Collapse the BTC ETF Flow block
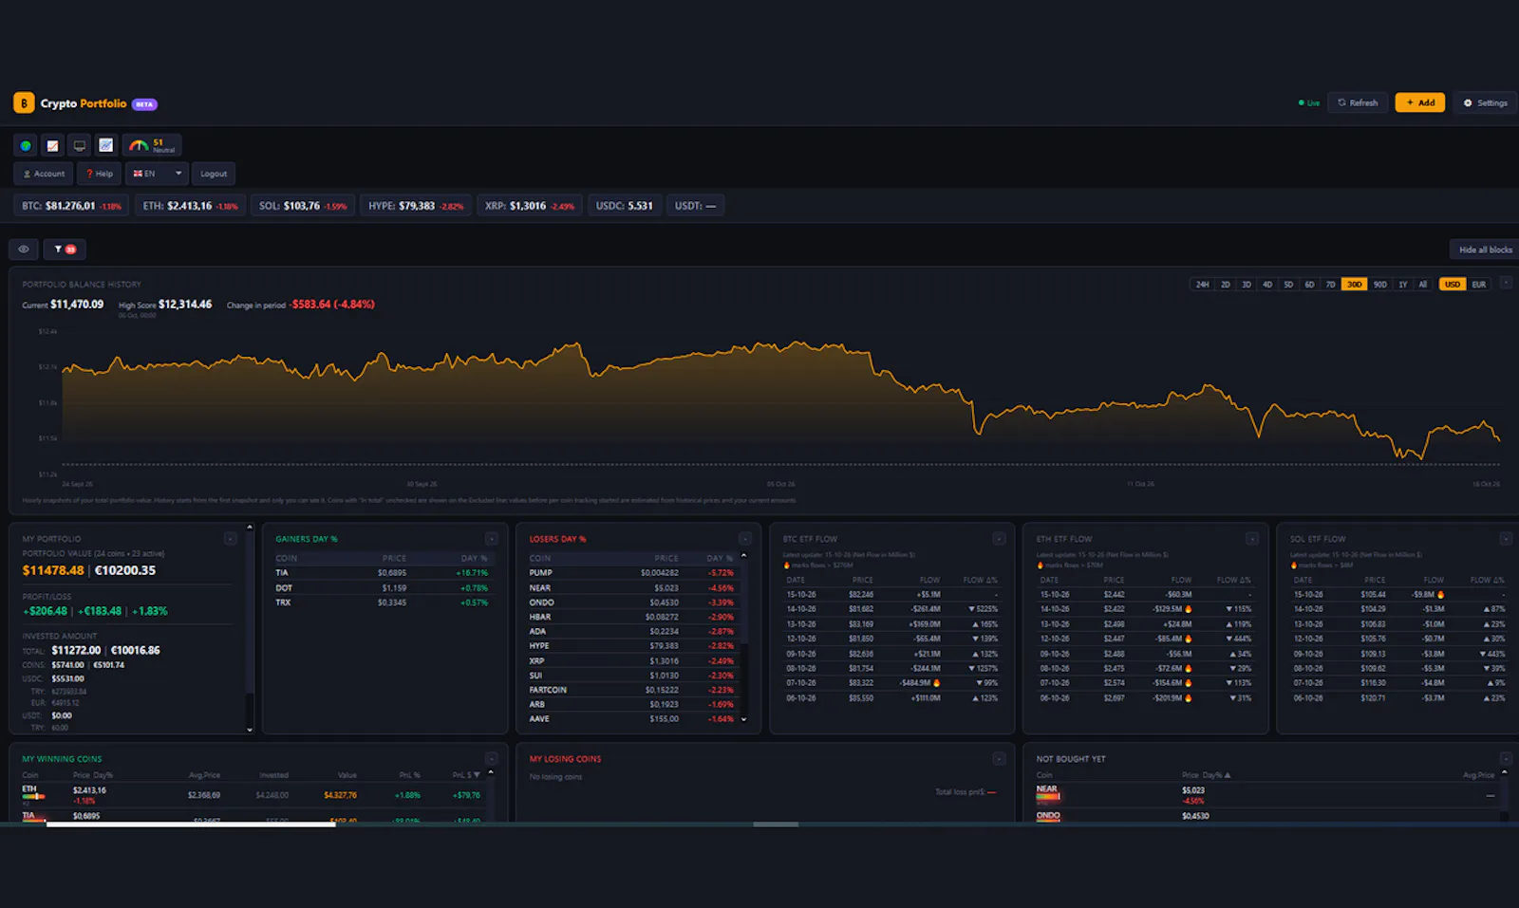 coord(999,539)
